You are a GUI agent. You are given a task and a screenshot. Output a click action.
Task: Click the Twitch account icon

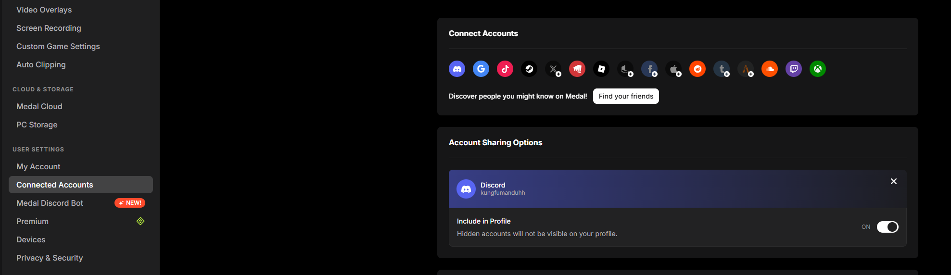794,69
